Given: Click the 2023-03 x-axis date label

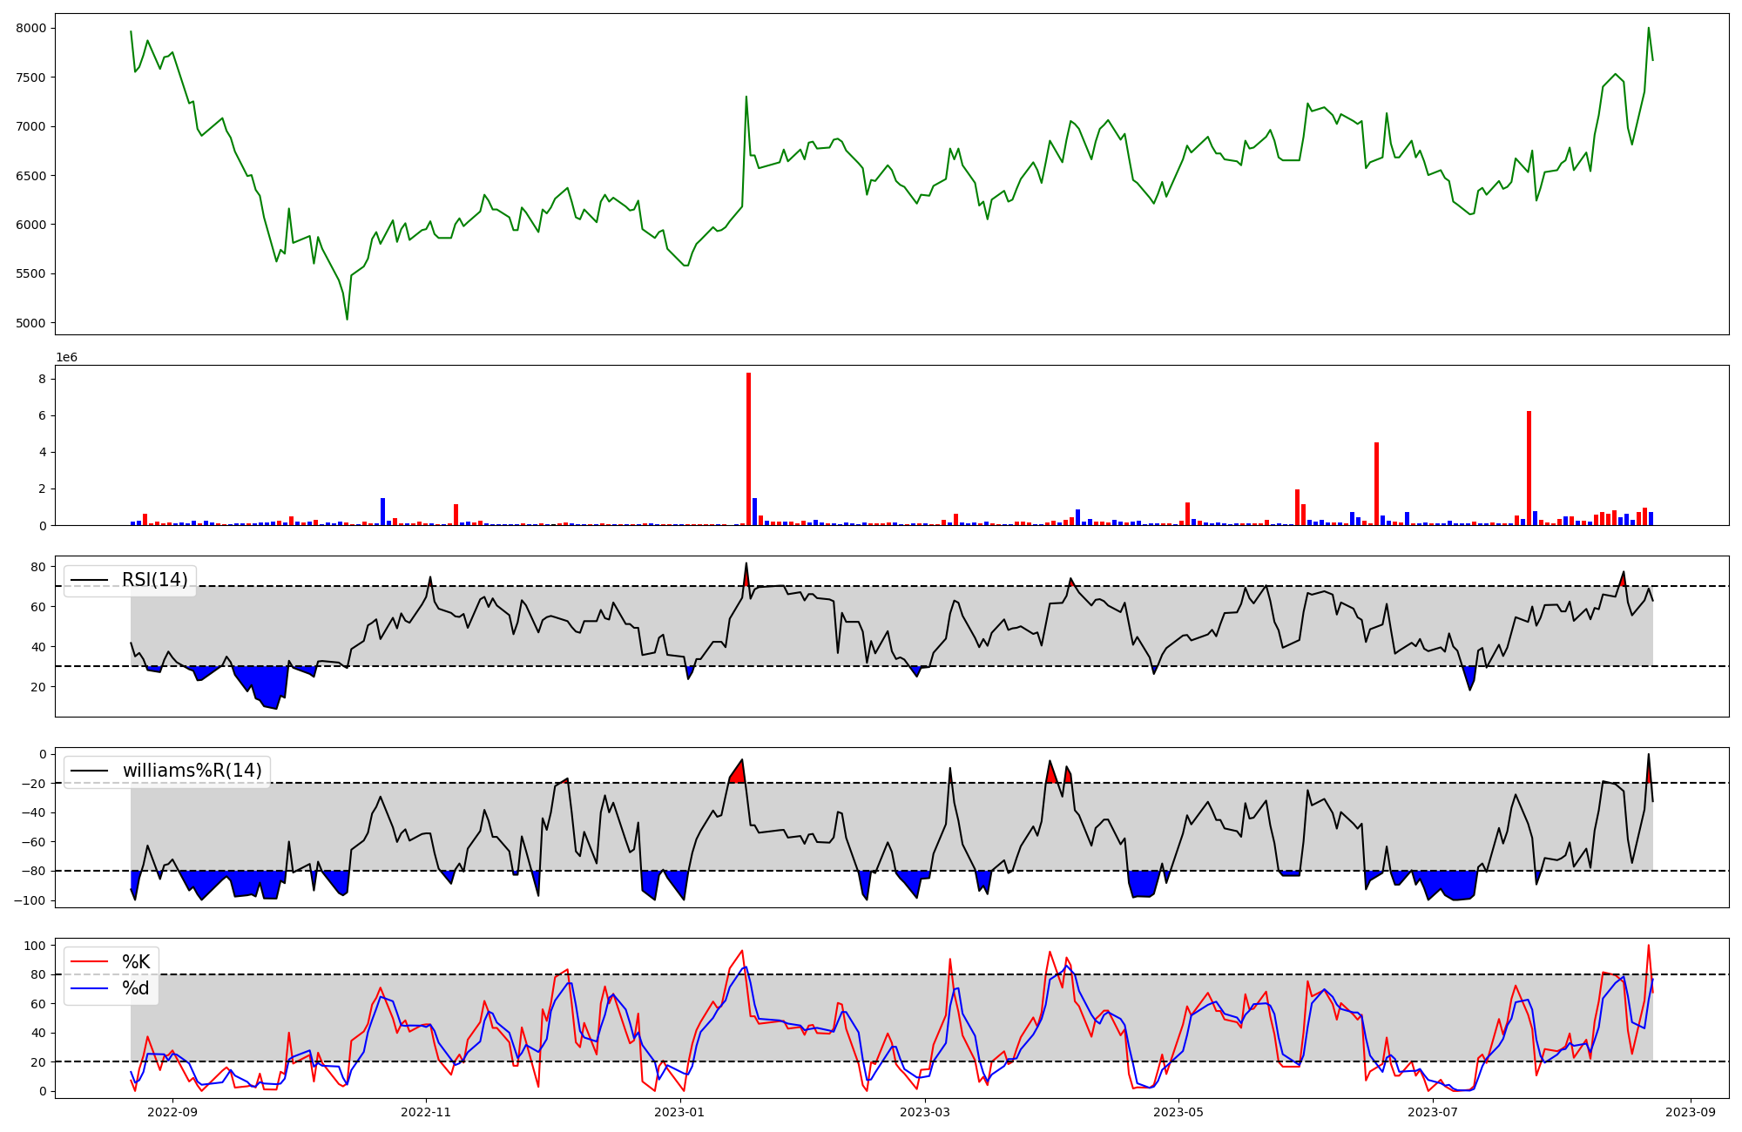Looking at the screenshot, I should click(925, 1112).
